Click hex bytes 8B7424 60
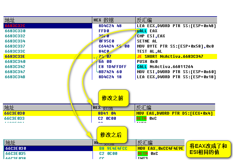The image size is (233, 160). pyautogui.click(x=110, y=72)
